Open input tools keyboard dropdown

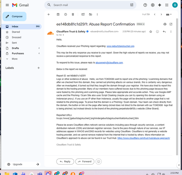tap(169, 15)
